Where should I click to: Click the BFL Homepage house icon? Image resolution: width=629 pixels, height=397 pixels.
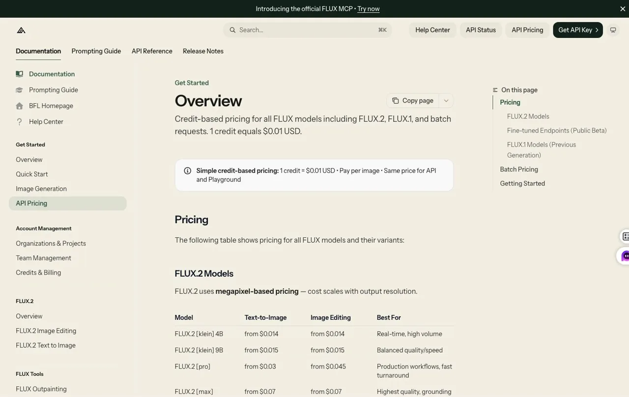click(19, 106)
